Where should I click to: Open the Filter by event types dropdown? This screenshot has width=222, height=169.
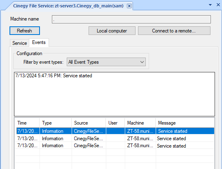tap(106, 62)
